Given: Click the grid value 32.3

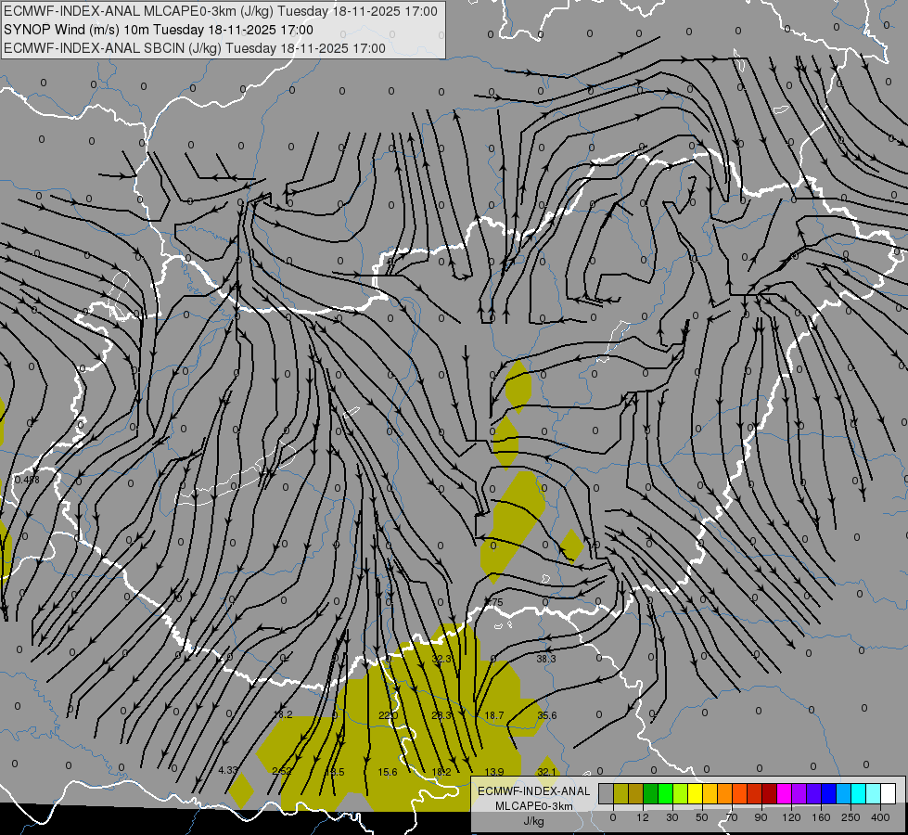Looking at the screenshot, I should click(x=441, y=659).
